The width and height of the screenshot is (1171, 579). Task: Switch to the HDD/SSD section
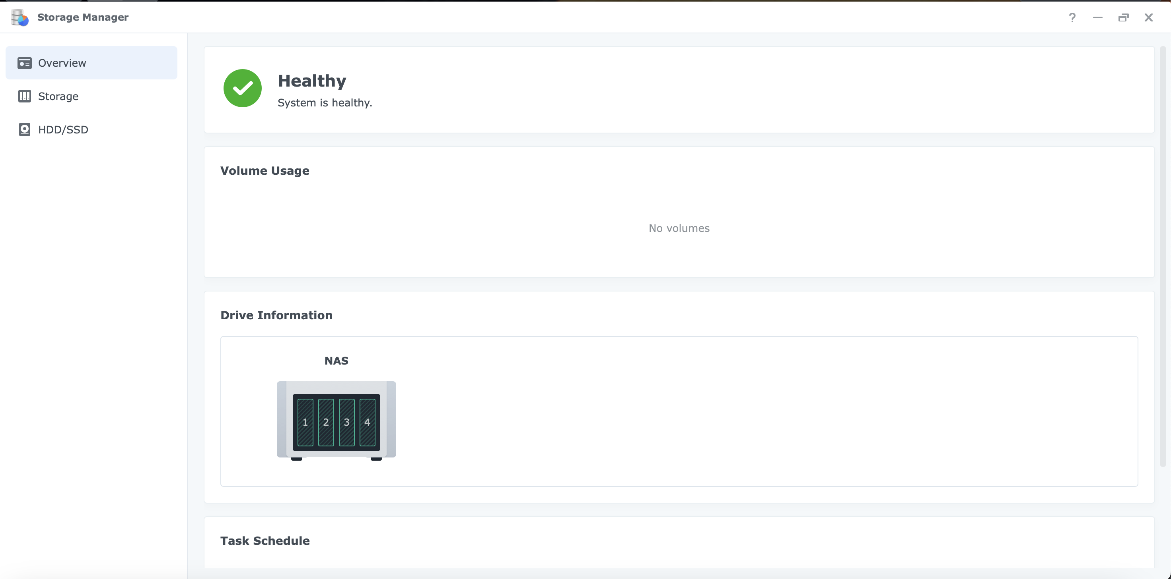point(63,129)
